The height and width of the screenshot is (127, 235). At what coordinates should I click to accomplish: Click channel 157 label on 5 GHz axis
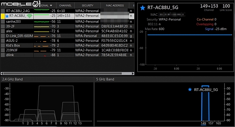(211, 123)
